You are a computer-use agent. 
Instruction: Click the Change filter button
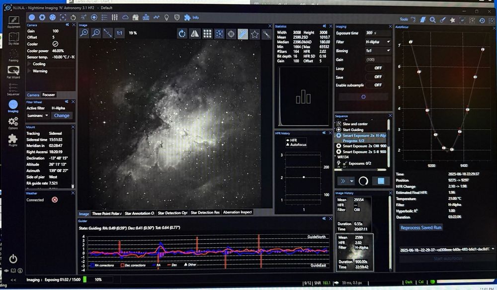click(62, 115)
